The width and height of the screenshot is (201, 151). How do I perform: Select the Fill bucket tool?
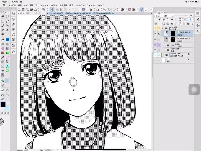click(3, 40)
